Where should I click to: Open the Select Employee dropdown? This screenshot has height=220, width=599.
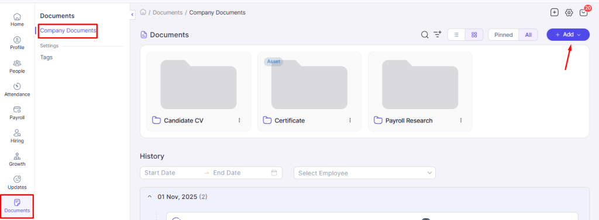click(x=364, y=173)
